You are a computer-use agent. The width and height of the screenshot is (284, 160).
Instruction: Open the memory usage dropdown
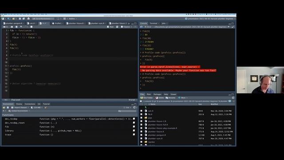[36, 108]
